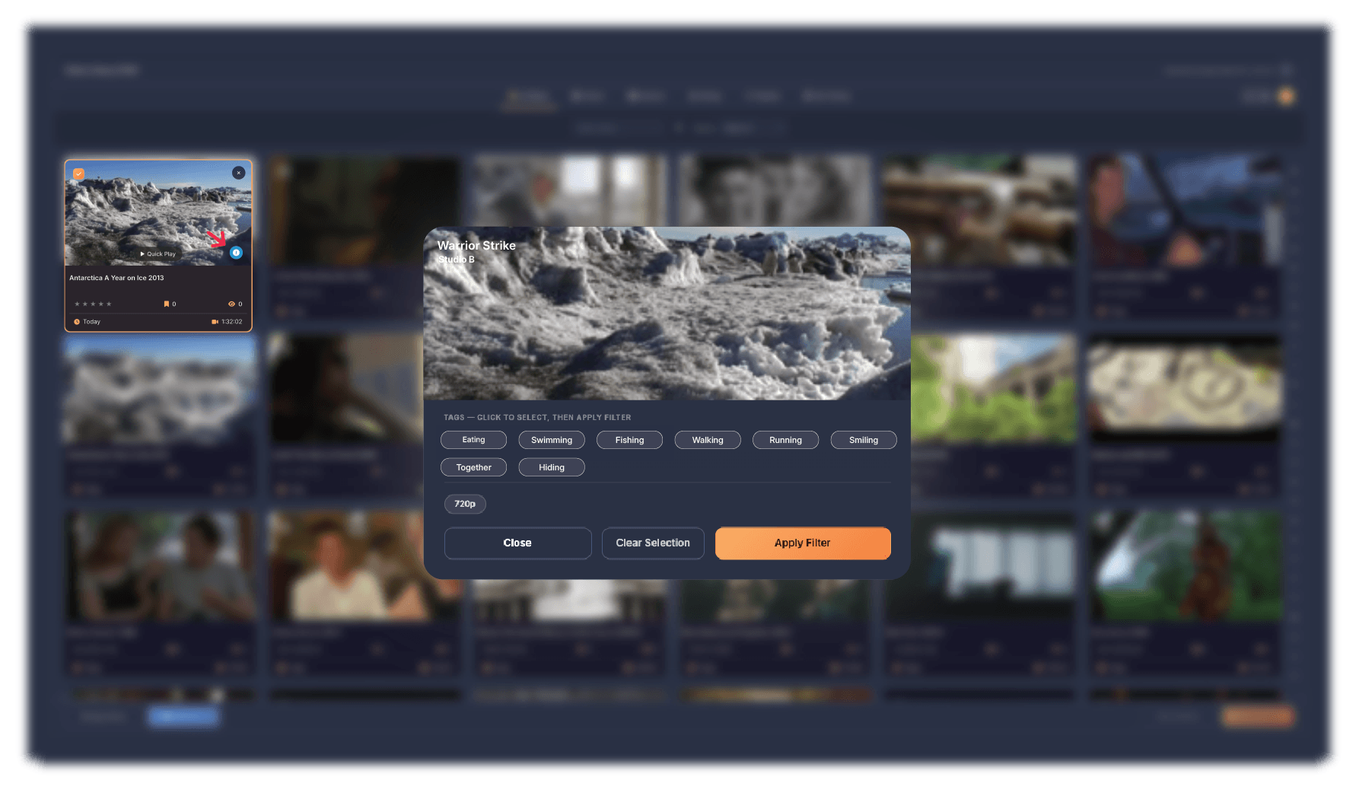Click the 720p resolution chip
Image resolution: width=1359 pixels, height=793 pixels.
tap(465, 504)
